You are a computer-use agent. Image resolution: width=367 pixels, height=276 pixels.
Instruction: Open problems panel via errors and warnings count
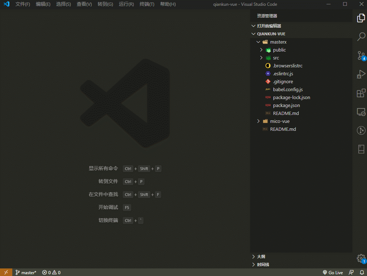tap(51, 272)
